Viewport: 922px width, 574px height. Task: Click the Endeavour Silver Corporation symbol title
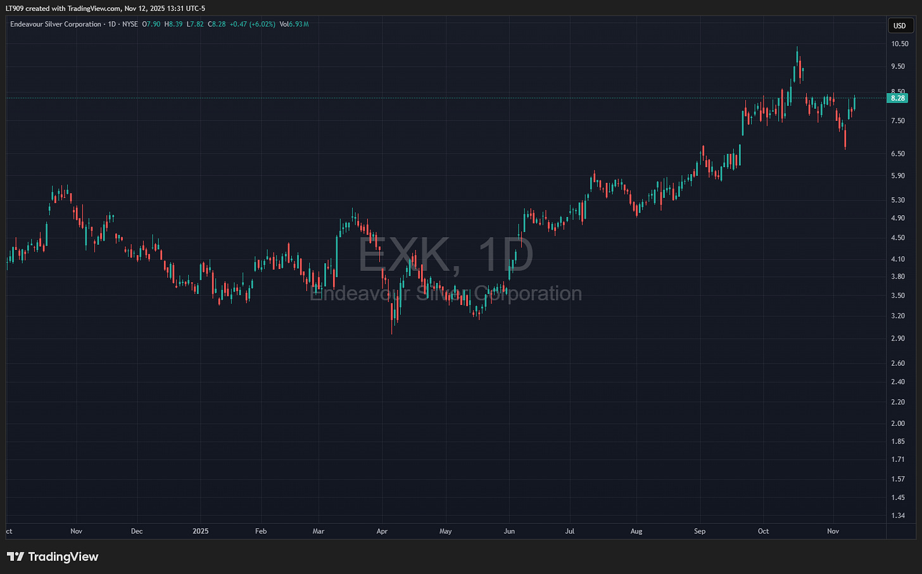[x=56, y=24]
